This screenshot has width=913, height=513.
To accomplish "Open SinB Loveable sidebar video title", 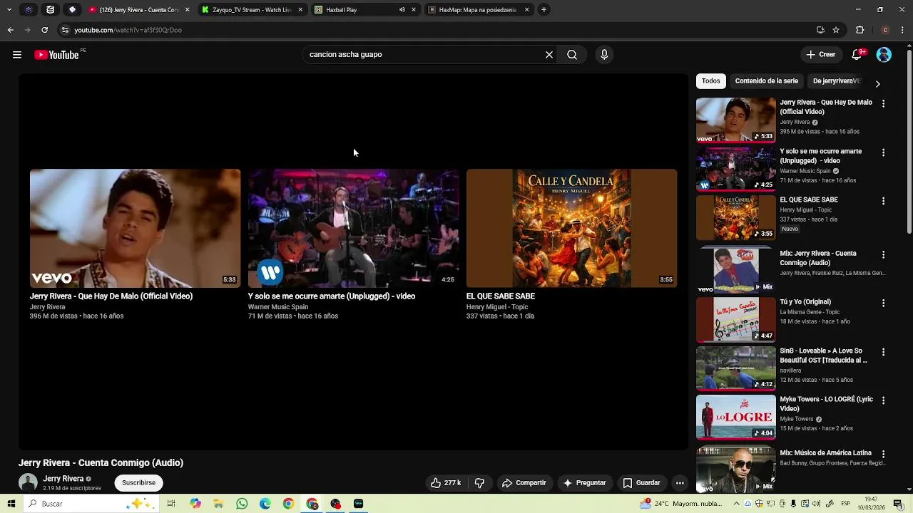I will (824, 356).
